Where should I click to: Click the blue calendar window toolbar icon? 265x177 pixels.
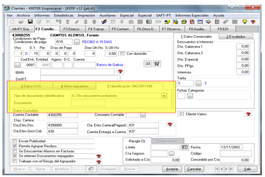(x=200, y=22)
